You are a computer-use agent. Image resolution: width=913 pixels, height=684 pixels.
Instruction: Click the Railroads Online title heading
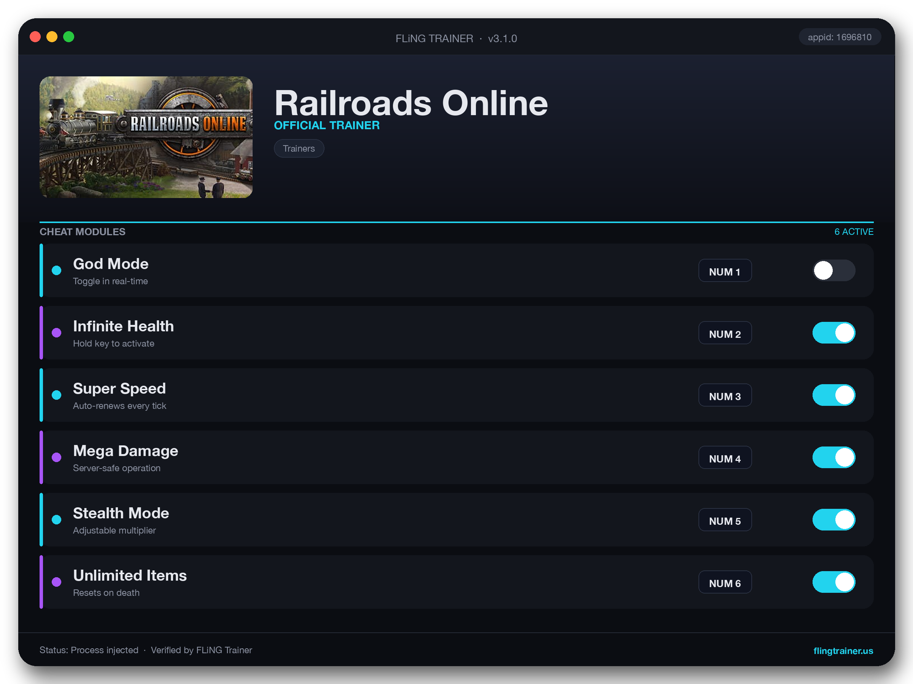click(x=411, y=103)
